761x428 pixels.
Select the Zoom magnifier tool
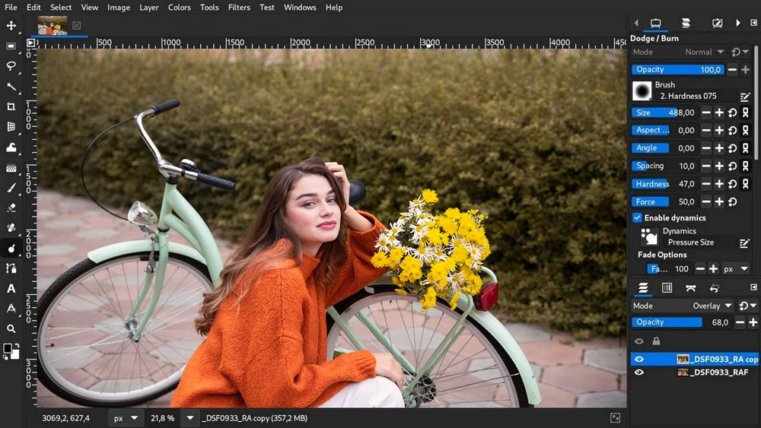(x=11, y=328)
